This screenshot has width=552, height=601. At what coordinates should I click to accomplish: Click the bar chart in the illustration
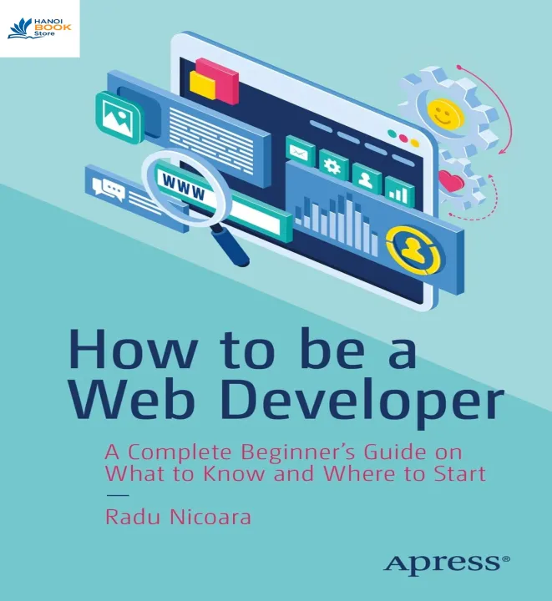click(335, 225)
